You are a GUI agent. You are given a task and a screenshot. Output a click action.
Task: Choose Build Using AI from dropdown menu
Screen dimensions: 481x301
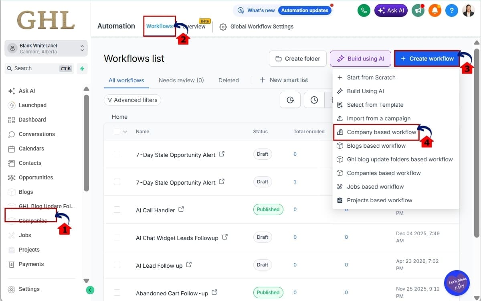pyautogui.click(x=396, y=91)
